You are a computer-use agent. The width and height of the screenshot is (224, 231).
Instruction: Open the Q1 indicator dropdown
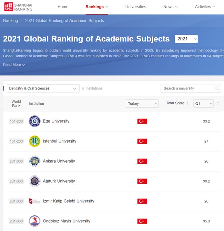point(203,104)
